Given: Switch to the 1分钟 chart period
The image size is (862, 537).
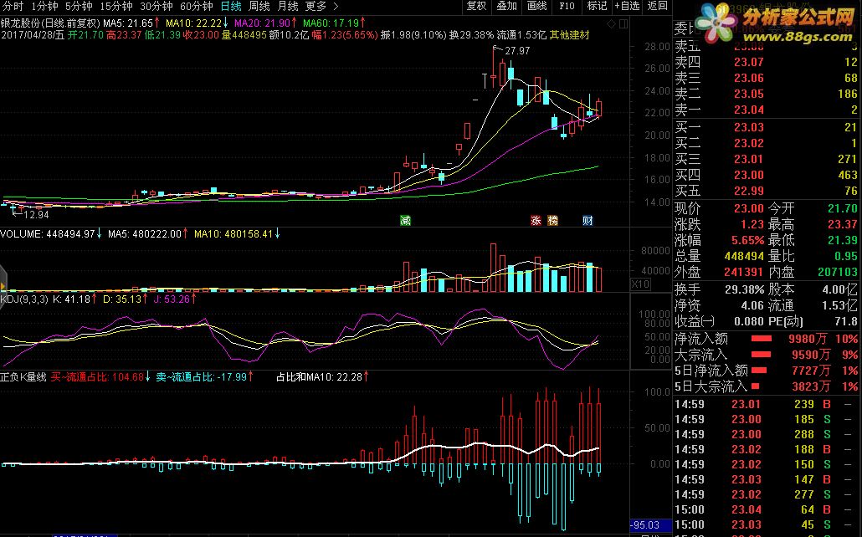Looking at the screenshot, I should pyautogui.click(x=45, y=7).
